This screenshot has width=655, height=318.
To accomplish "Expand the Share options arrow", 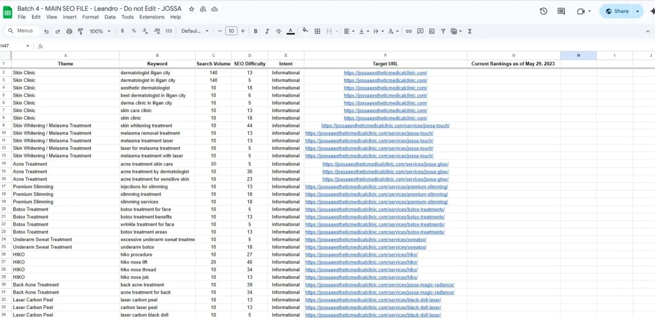I will (x=638, y=12).
